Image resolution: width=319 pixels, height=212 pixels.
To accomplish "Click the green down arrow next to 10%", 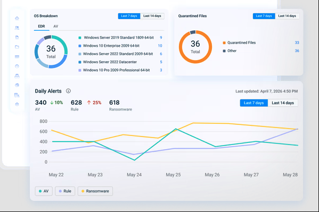I will point(52,103).
